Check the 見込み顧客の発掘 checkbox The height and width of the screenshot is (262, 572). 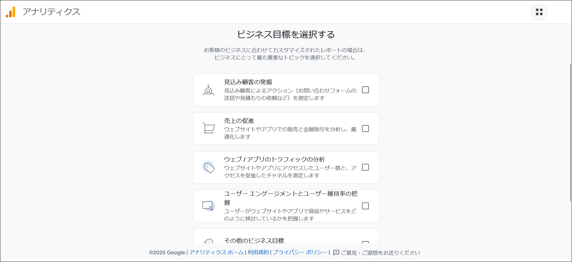pyautogui.click(x=365, y=90)
